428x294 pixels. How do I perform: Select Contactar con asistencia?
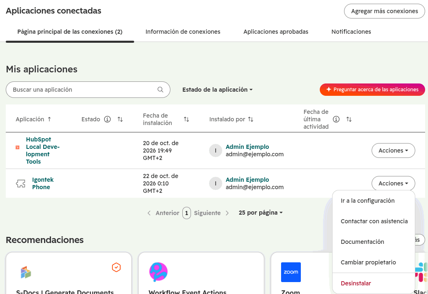click(x=374, y=221)
